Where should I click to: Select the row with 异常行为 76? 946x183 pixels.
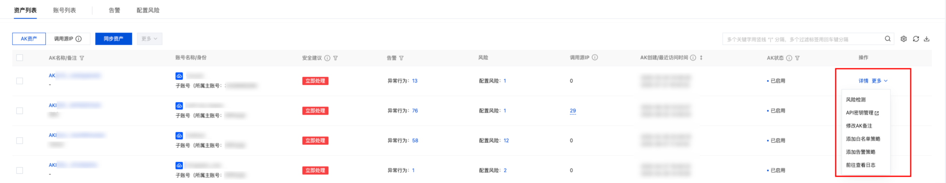point(20,111)
